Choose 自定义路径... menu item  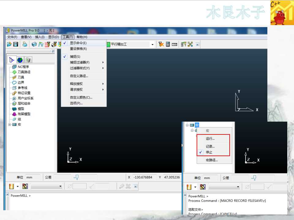(84, 76)
